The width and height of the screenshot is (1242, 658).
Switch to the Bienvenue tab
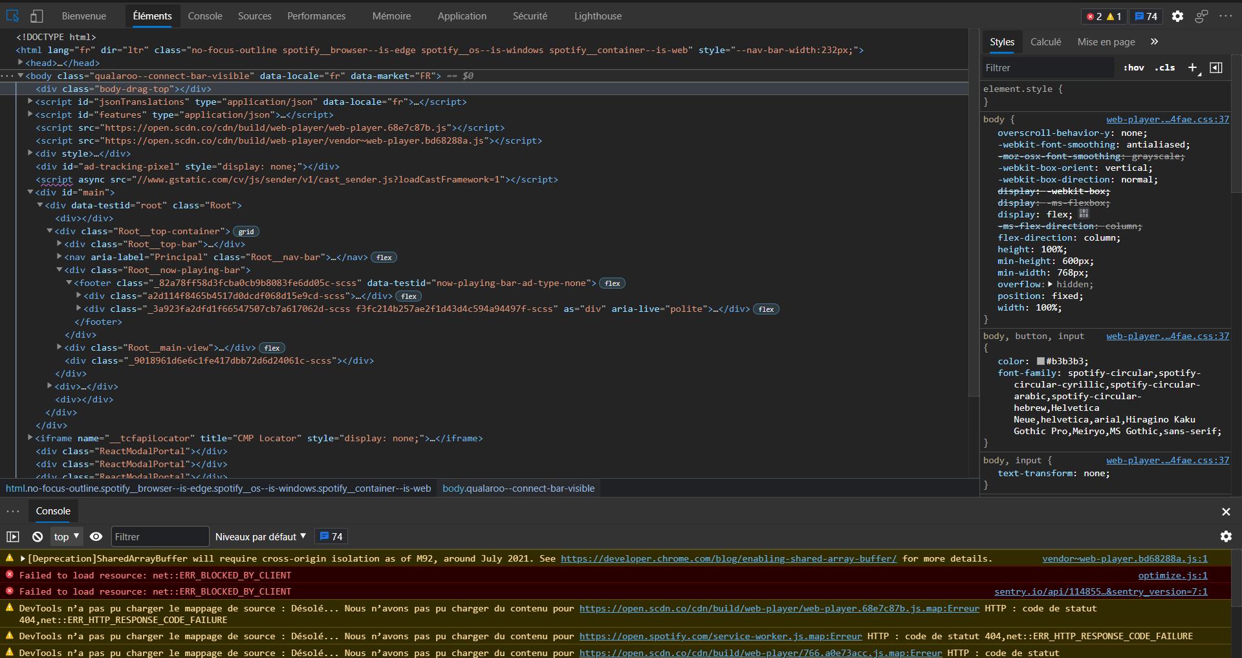click(84, 16)
